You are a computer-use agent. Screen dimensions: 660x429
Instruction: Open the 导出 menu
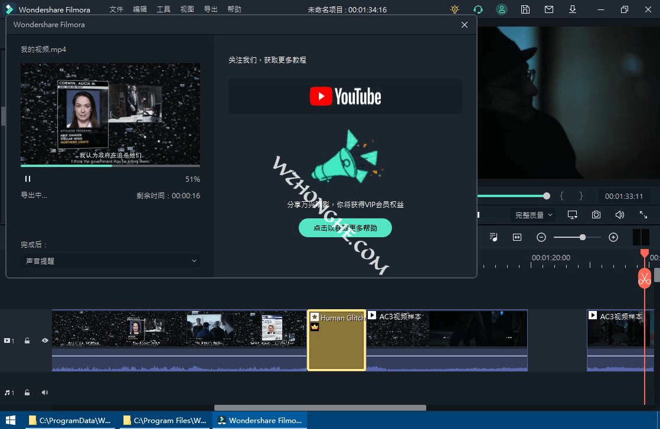tap(211, 9)
